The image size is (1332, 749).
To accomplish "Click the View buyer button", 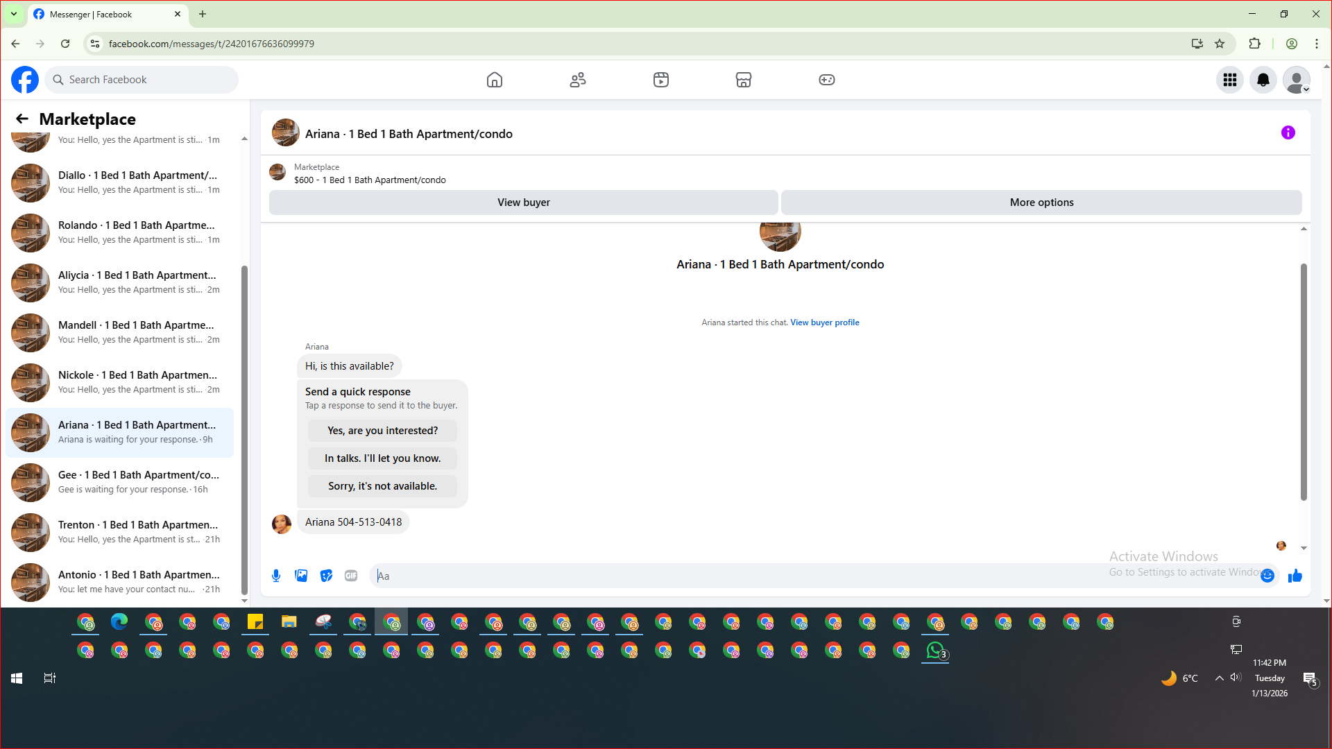I will click(523, 203).
